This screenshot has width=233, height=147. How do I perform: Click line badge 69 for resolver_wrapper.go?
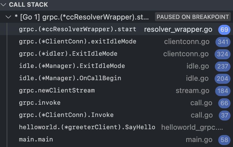(224, 30)
